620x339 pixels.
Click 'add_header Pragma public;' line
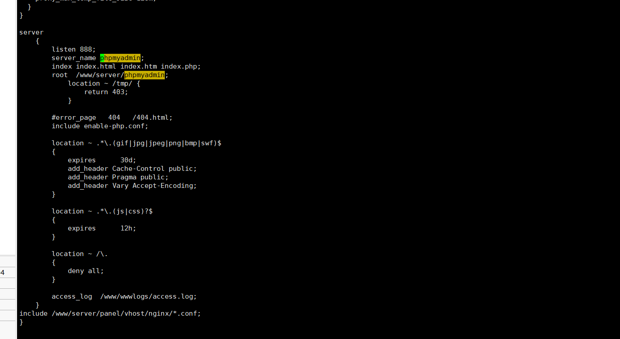coord(118,177)
